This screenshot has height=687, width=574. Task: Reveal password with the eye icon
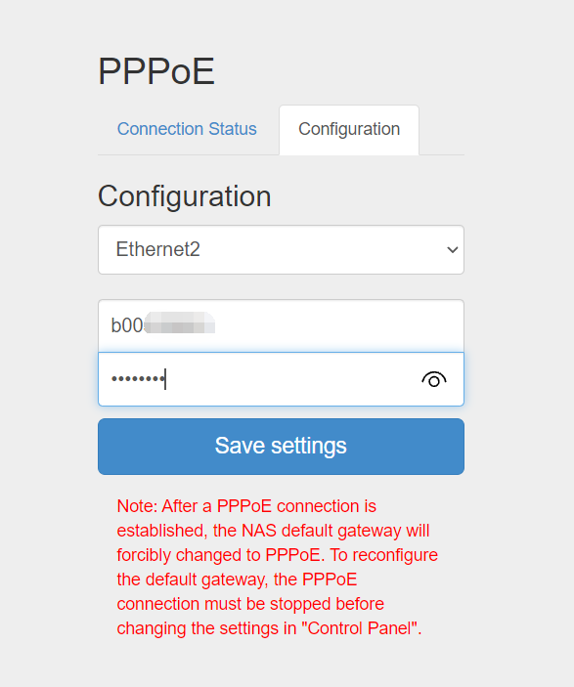click(x=434, y=380)
